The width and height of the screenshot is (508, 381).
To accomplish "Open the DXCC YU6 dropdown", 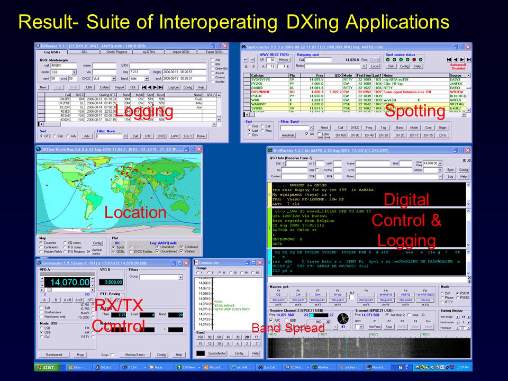I will click(113, 79).
